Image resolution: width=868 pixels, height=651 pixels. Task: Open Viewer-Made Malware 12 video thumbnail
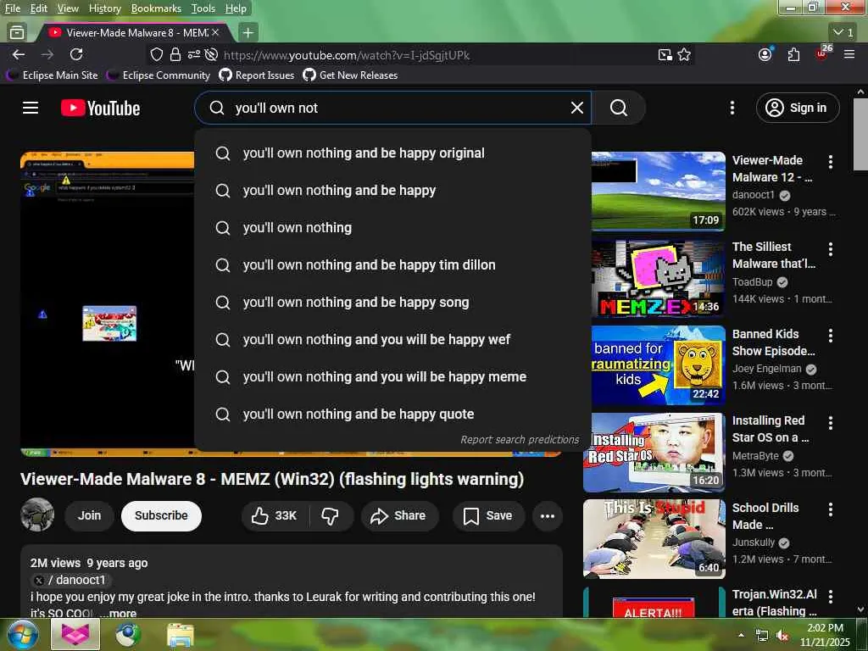pyautogui.click(x=658, y=191)
